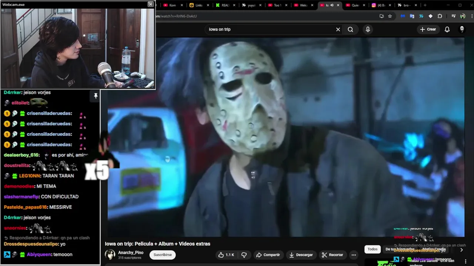Mute the playing tab via speaker icon
474x266 pixels.
332,5
